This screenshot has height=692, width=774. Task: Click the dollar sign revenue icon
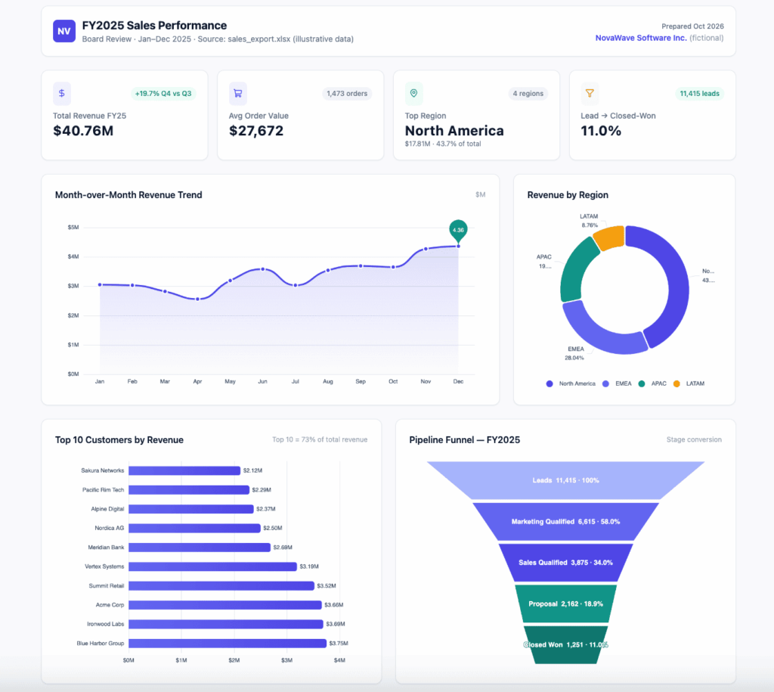click(x=62, y=93)
